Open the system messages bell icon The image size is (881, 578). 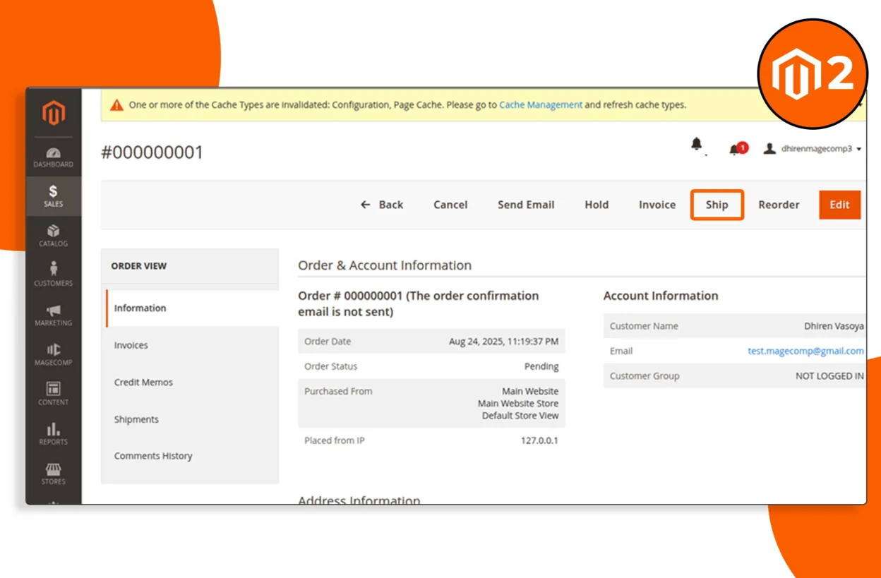click(x=696, y=144)
